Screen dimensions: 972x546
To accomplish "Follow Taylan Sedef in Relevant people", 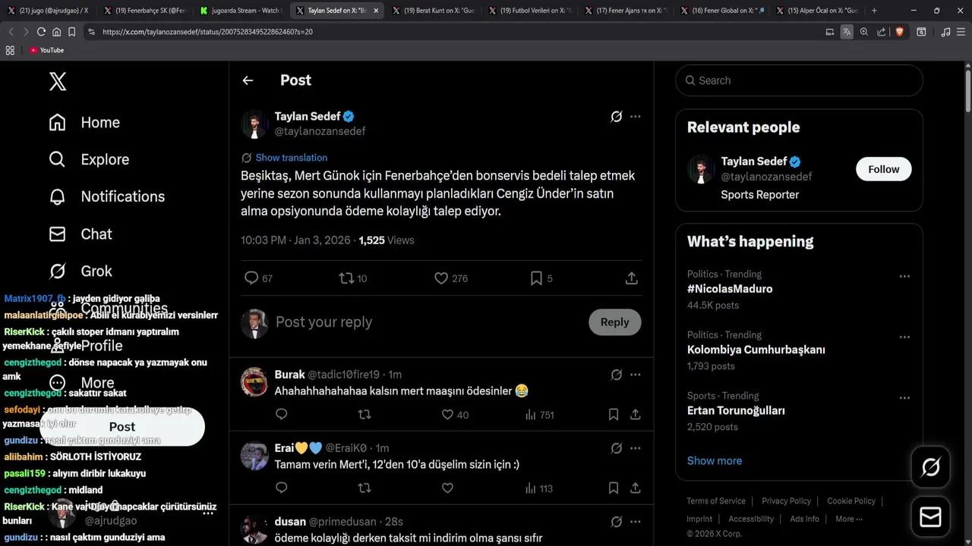I will [x=884, y=169].
